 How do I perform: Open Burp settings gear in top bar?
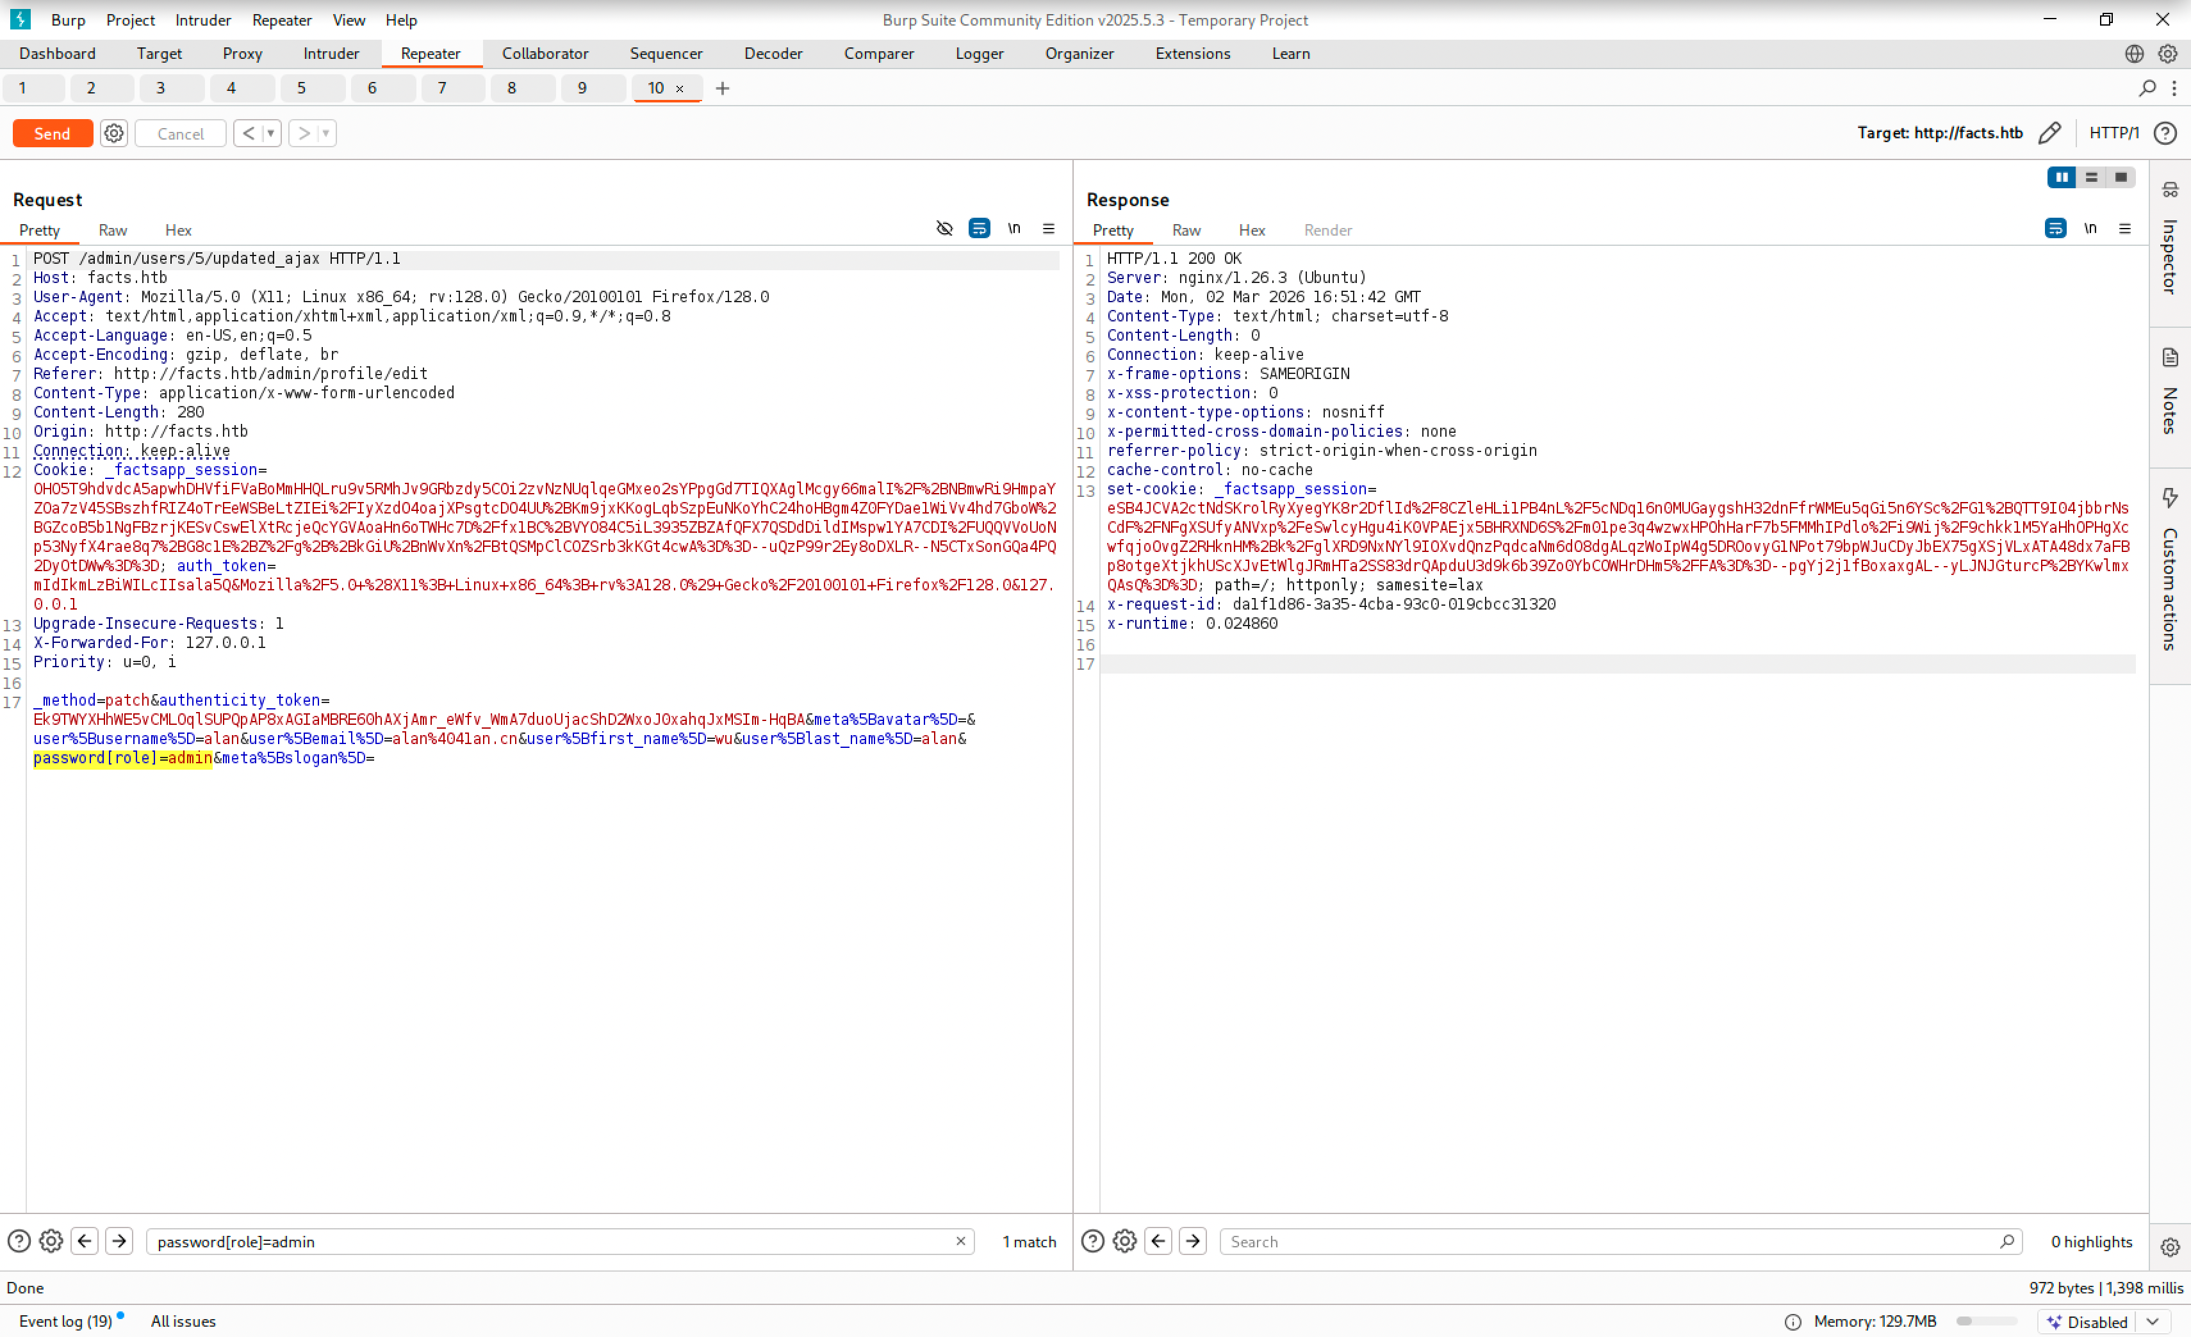click(x=2168, y=53)
